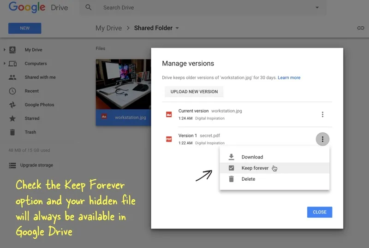Click the Learn more link

click(289, 77)
